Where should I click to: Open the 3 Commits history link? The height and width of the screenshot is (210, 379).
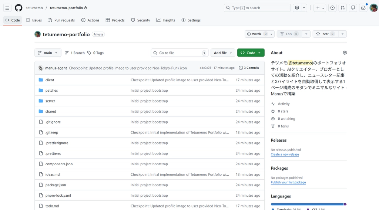(x=249, y=68)
